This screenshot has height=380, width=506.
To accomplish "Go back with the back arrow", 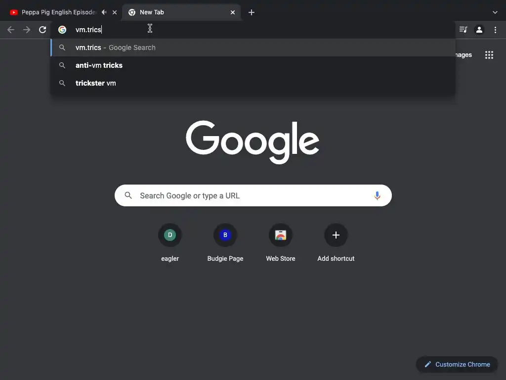I will point(11,30).
